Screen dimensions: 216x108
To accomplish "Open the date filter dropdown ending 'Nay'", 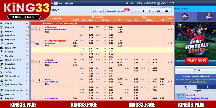I will [x=55, y=10].
